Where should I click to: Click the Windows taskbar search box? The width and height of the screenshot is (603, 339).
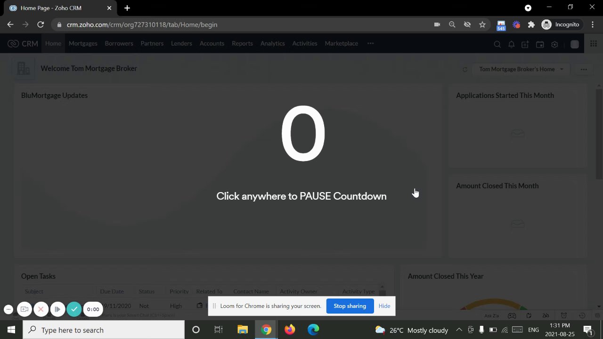point(104,330)
